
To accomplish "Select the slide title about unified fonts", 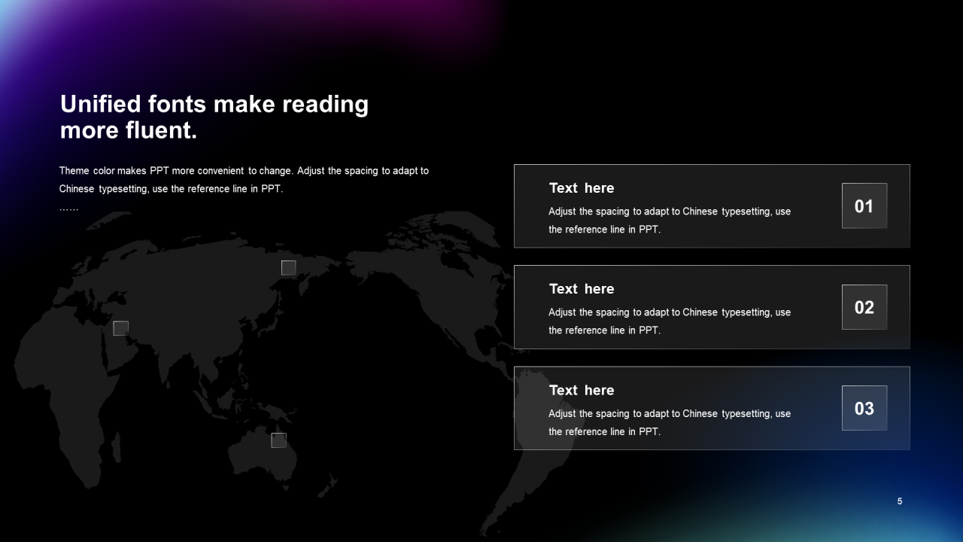I will point(214,117).
